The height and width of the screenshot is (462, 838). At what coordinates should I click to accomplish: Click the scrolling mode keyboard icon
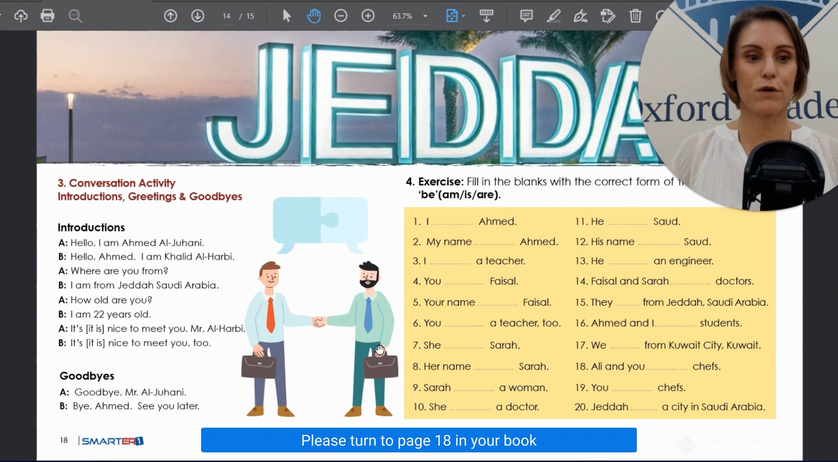point(486,16)
